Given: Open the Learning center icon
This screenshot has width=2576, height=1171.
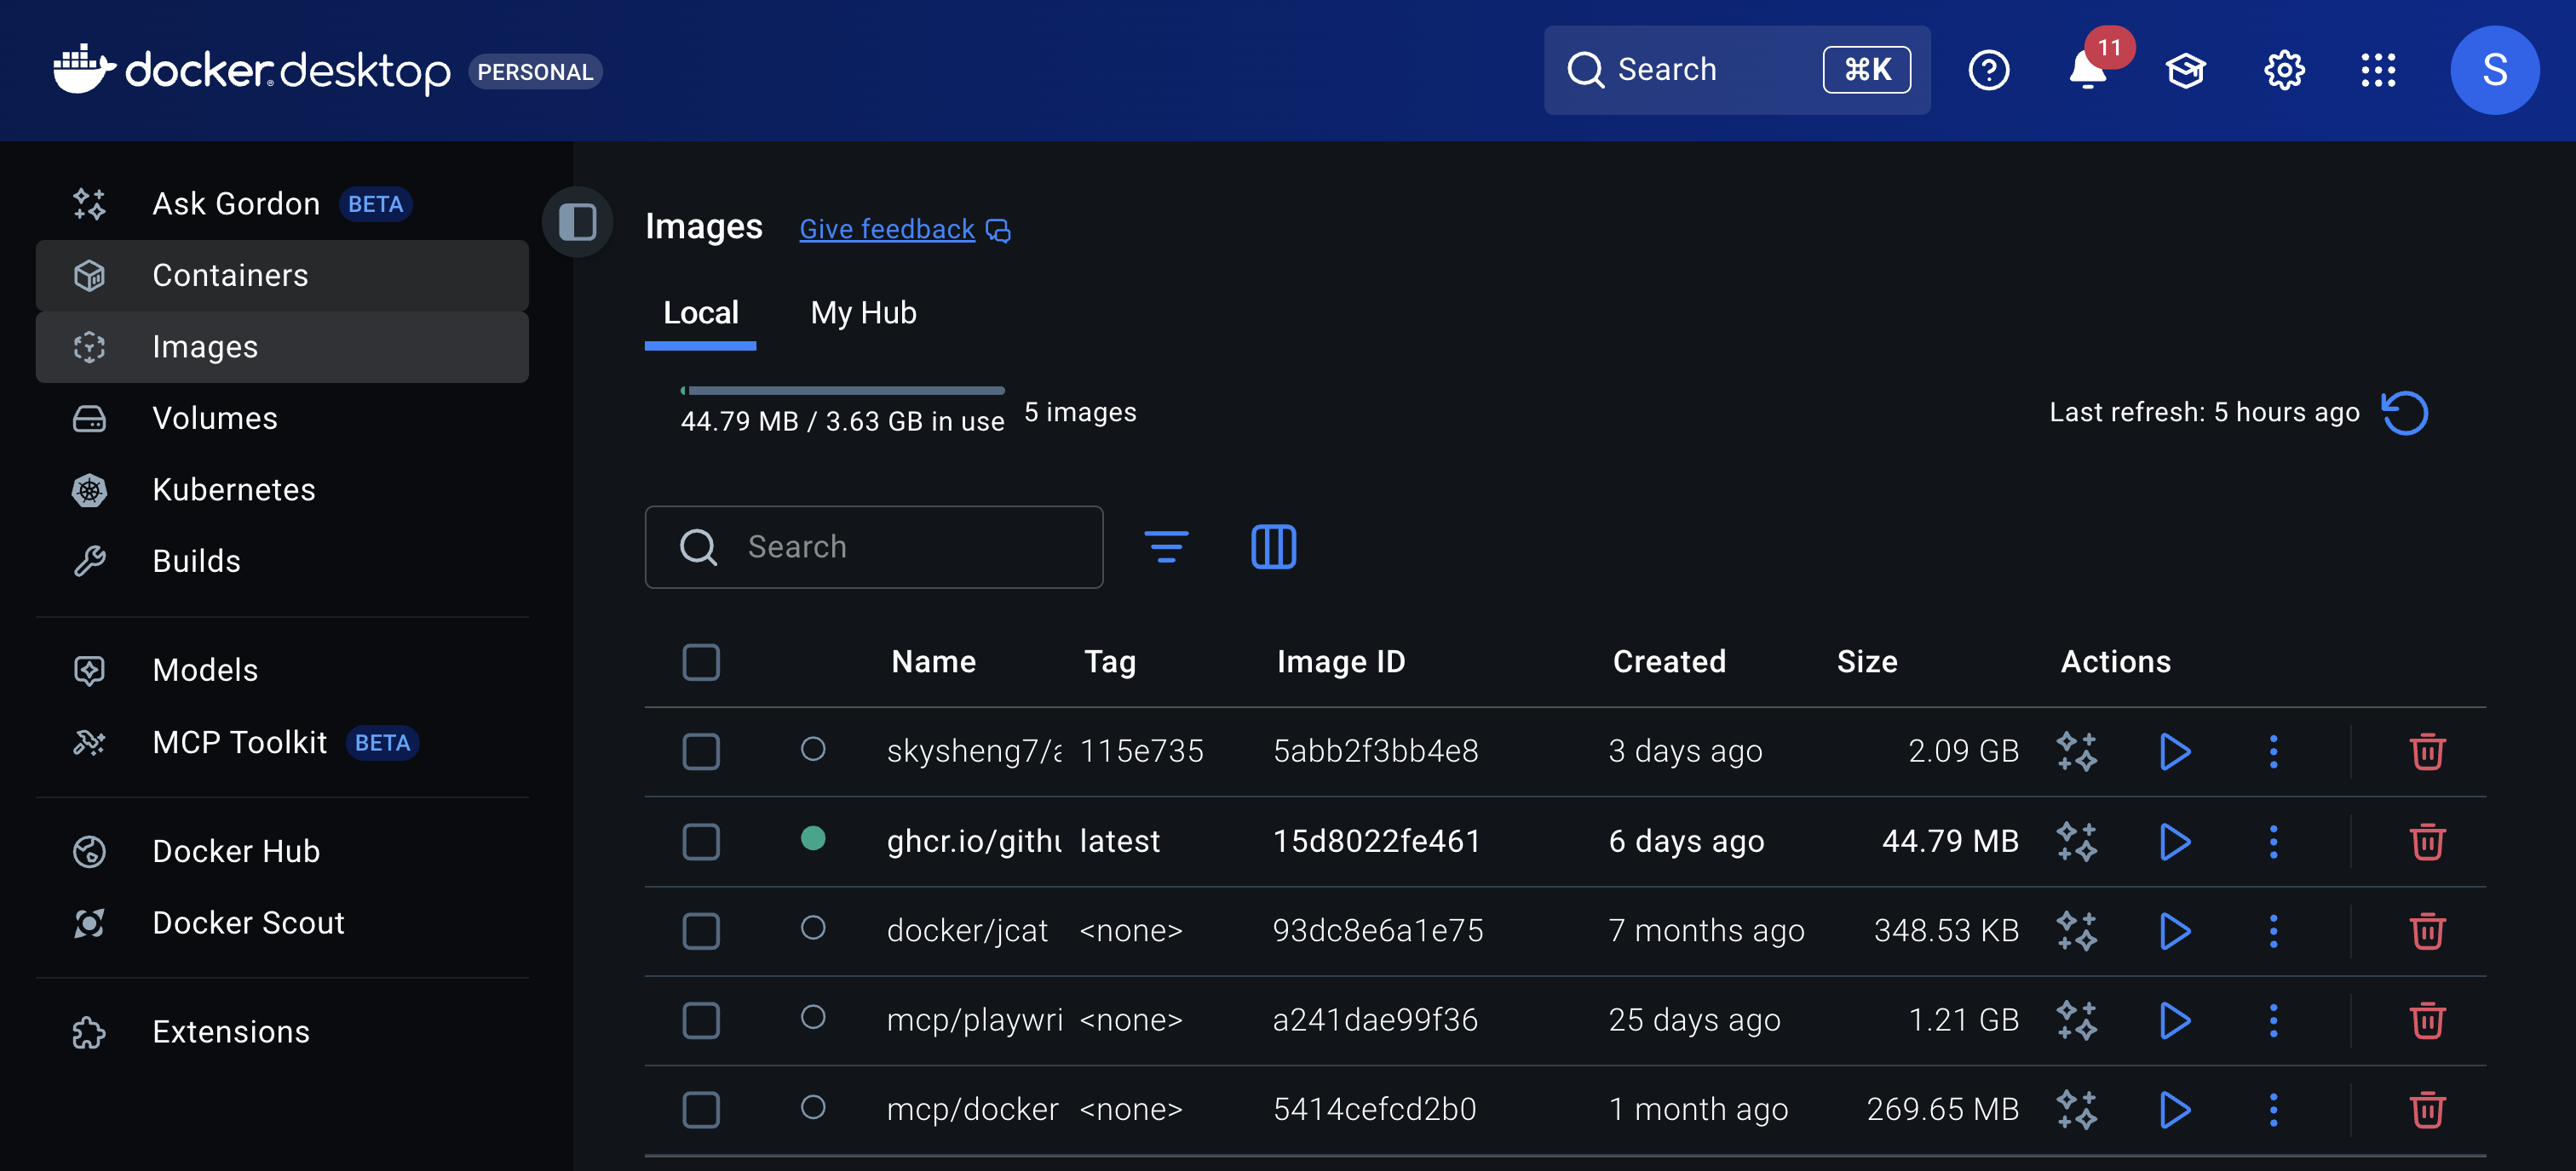Looking at the screenshot, I should pyautogui.click(x=2185, y=70).
